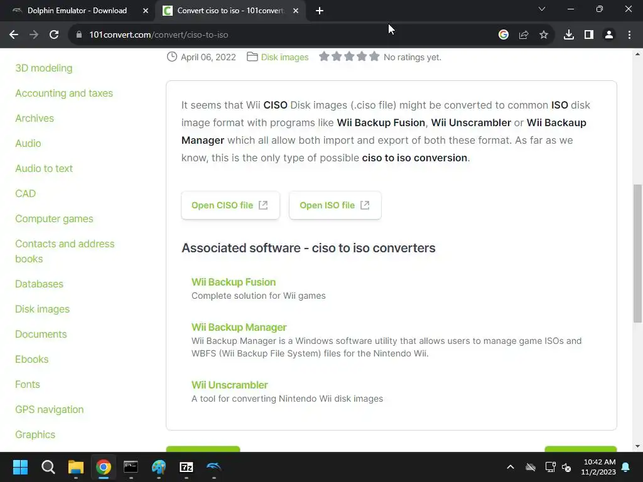Click the browser forward arrow

[x=34, y=35]
